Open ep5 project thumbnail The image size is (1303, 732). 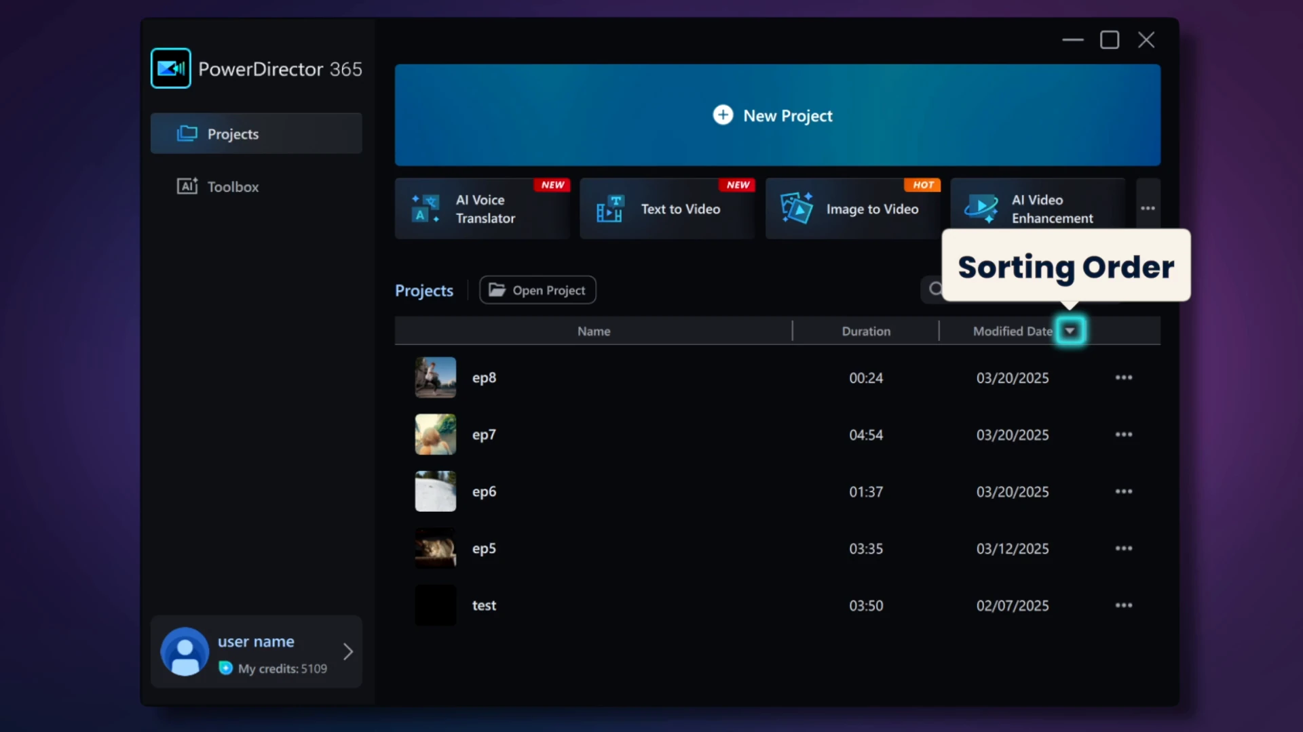point(436,548)
